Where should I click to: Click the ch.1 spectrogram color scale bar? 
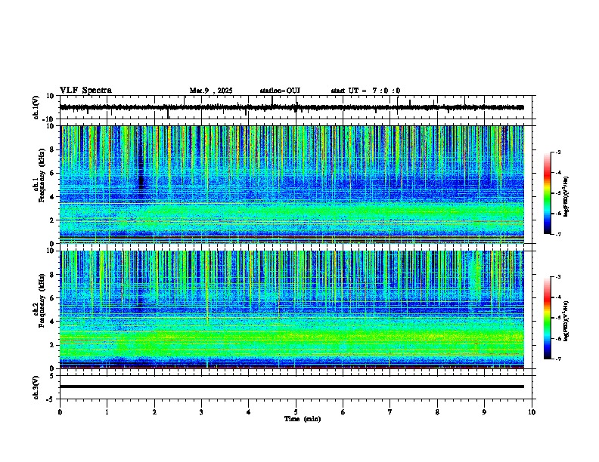(x=547, y=192)
